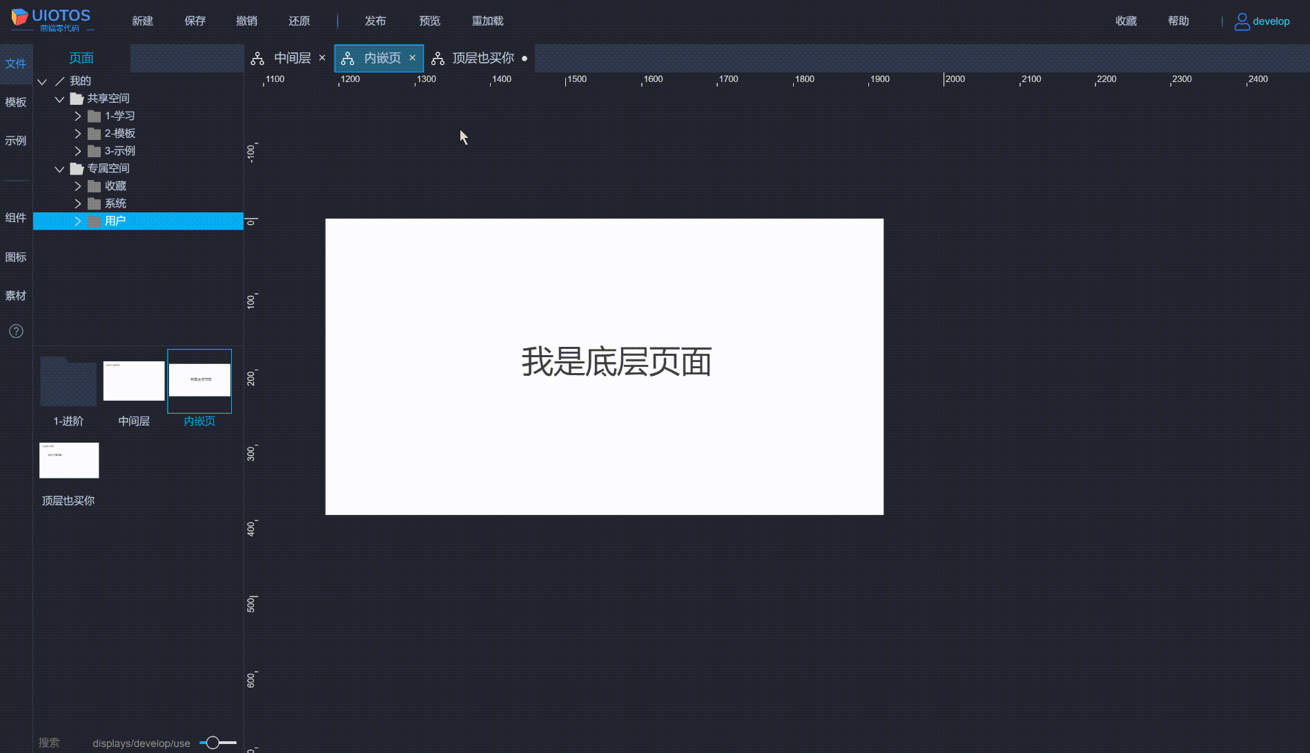Click the help question mark icon in sidebar

tap(16, 331)
